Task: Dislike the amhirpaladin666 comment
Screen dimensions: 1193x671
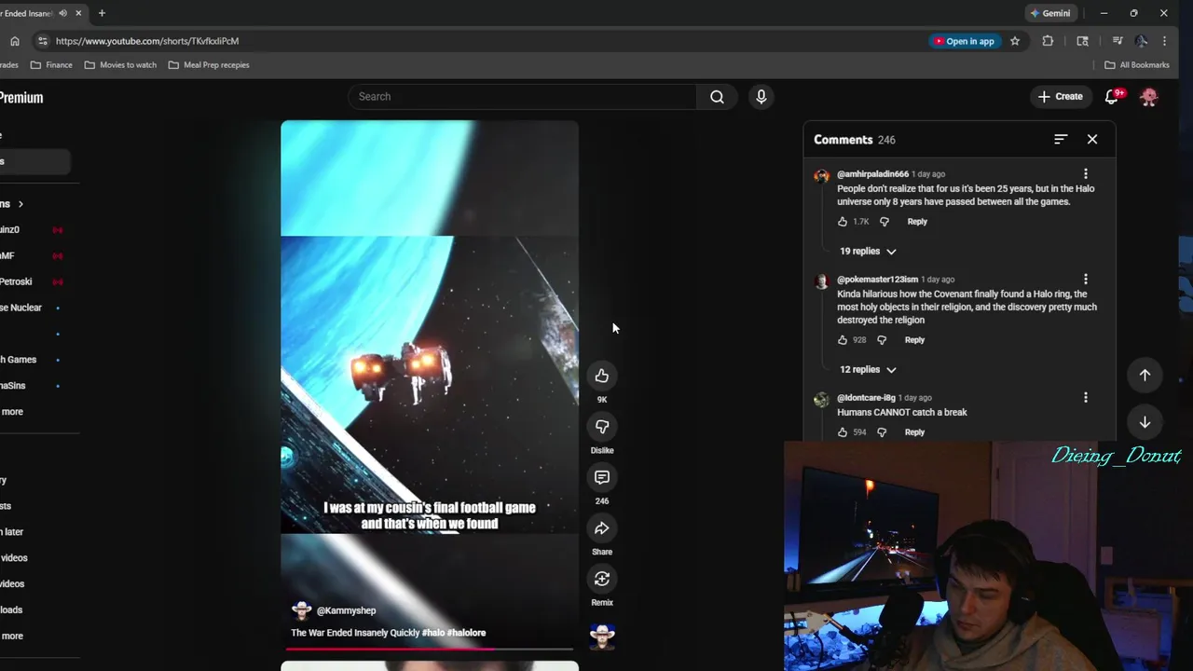Action: (x=884, y=222)
